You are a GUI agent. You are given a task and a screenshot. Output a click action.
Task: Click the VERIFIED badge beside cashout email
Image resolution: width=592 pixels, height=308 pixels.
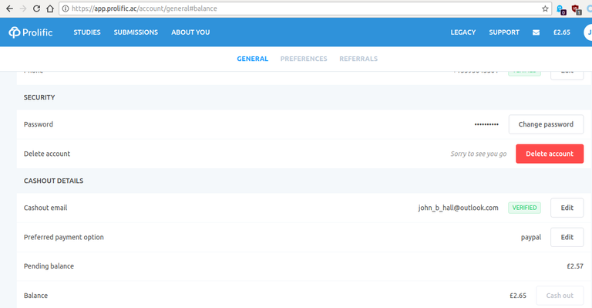[x=524, y=208]
